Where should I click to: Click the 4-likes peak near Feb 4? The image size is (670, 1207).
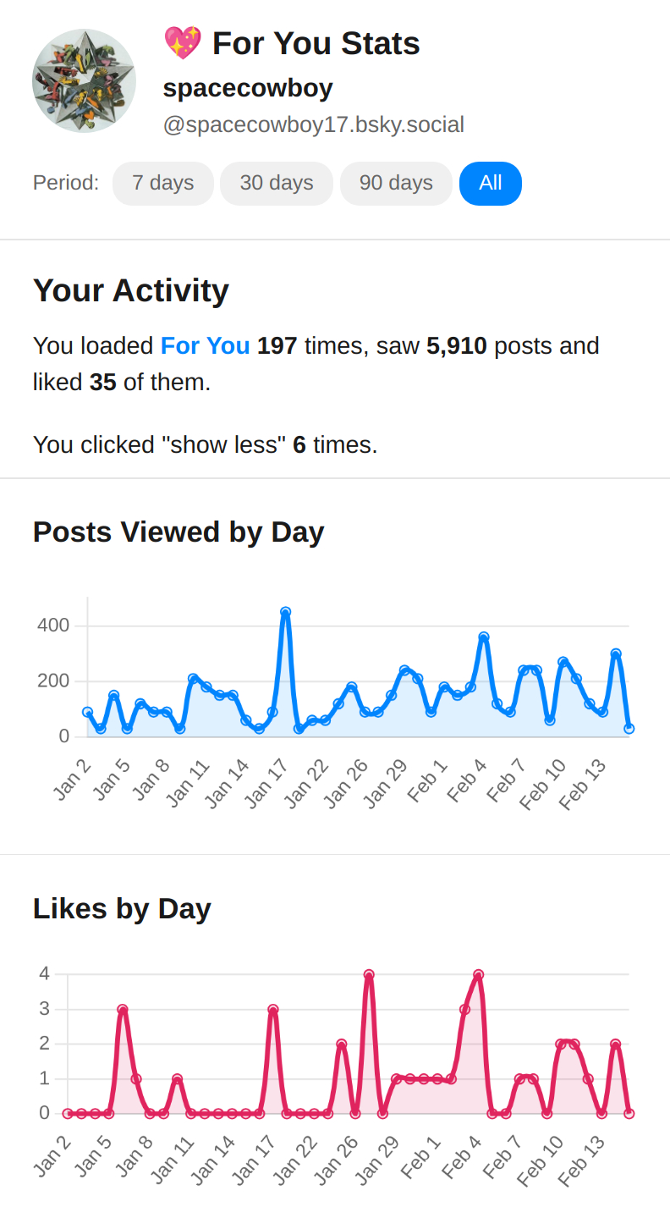(x=479, y=974)
